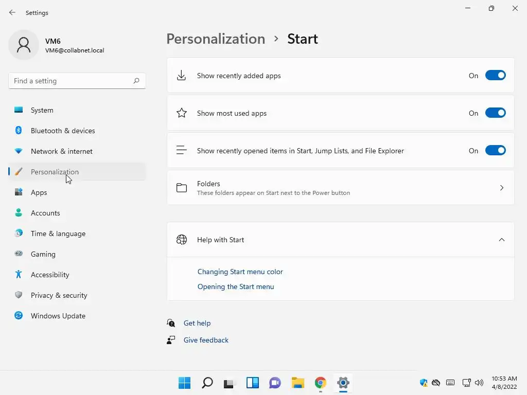Open Time & language settings

[x=58, y=234]
